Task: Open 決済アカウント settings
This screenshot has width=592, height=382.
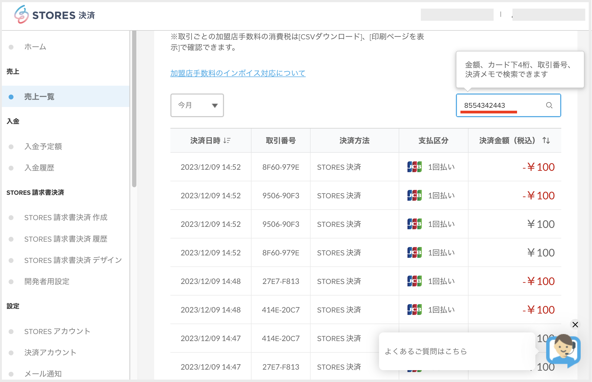Action: [x=50, y=353]
